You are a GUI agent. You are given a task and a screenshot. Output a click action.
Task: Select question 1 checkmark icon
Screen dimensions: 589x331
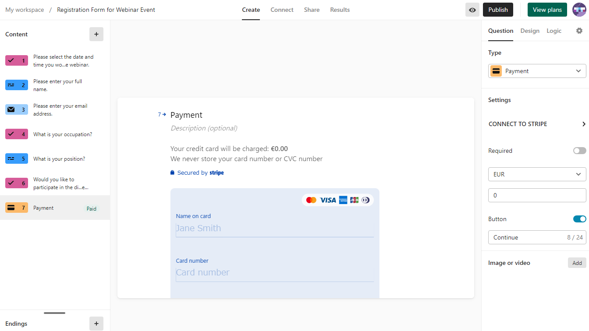[x=11, y=60]
